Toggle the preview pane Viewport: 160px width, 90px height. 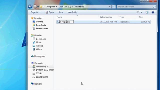click(147, 12)
